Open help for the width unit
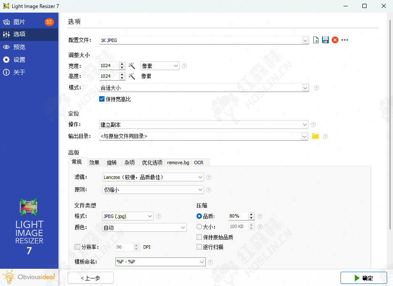393x286 pixels. [x=184, y=66]
